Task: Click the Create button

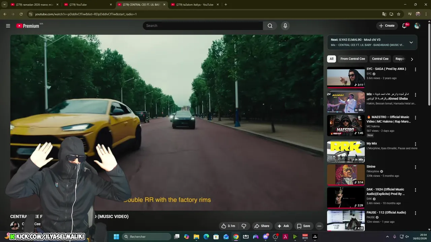Action: tap(387, 26)
